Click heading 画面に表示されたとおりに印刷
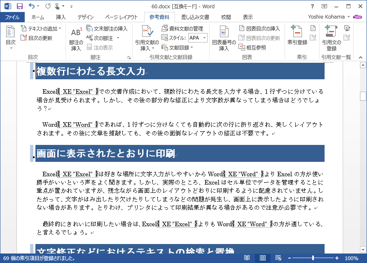 (106, 154)
